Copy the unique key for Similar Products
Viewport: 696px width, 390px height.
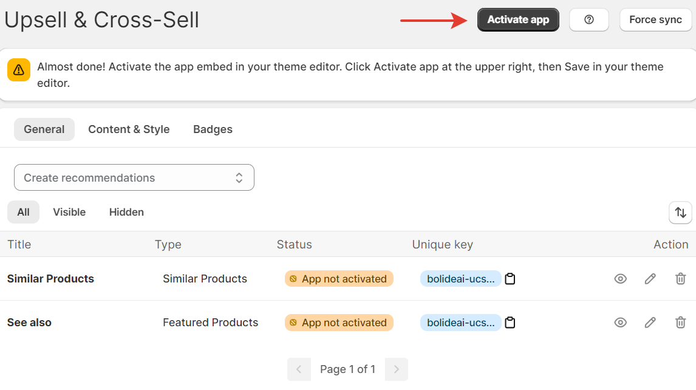(510, 278)
